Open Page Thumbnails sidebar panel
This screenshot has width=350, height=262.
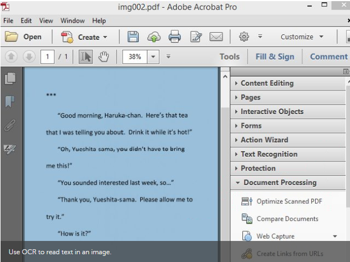[11, 79]
